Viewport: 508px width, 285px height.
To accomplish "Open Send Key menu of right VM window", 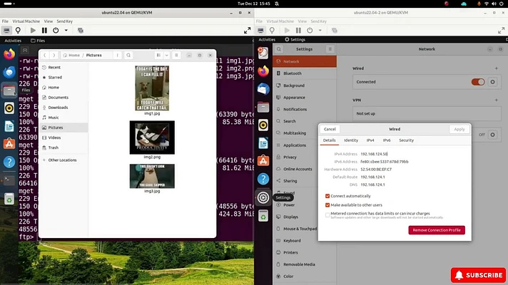I will pos(318,21).
